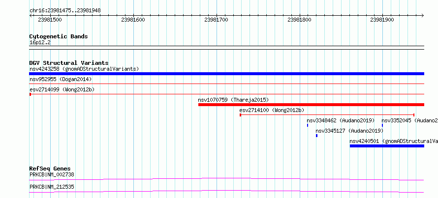Click ruler position 23981500
This screenshot has width=438, height=198.
point(50,20)
